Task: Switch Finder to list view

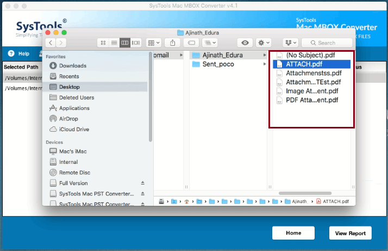Action: coord(114,43)
